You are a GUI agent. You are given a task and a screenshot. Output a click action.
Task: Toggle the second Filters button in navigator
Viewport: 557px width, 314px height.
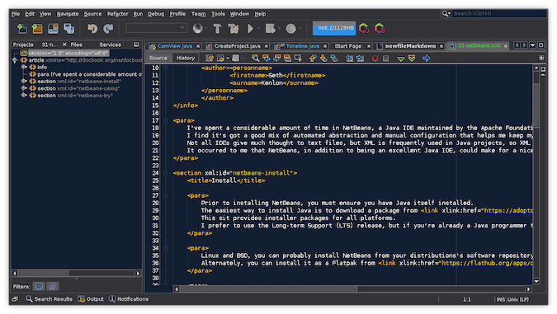[x=53, y=286]
